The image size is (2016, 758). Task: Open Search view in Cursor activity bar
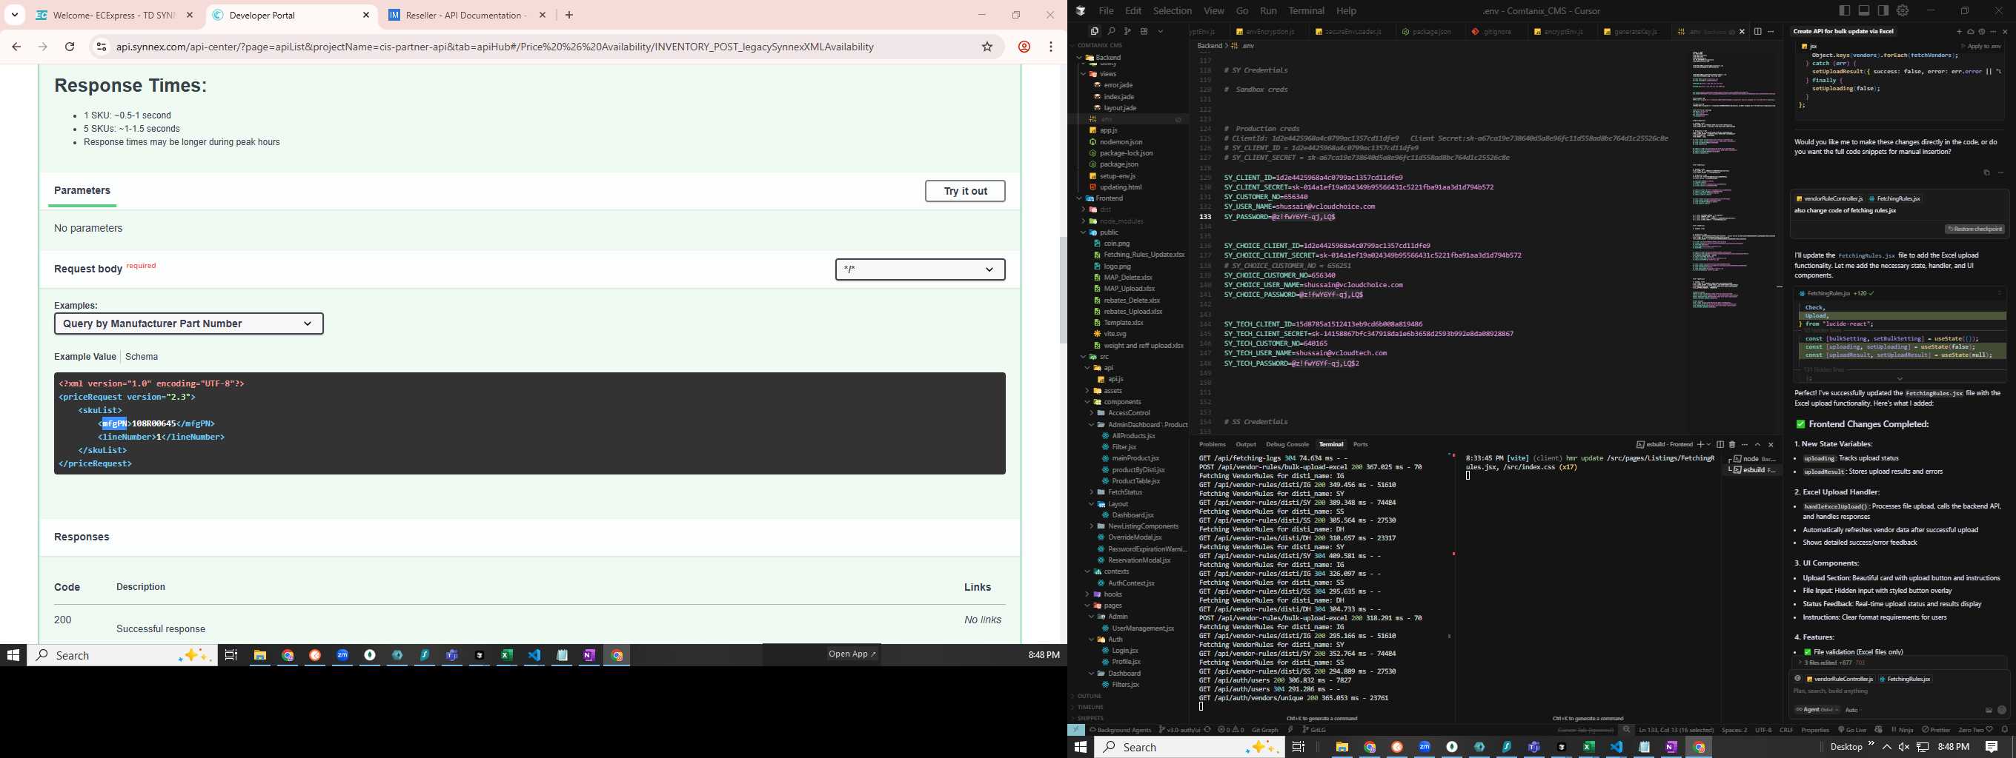pyautogui.click(x=1111, y=31)
